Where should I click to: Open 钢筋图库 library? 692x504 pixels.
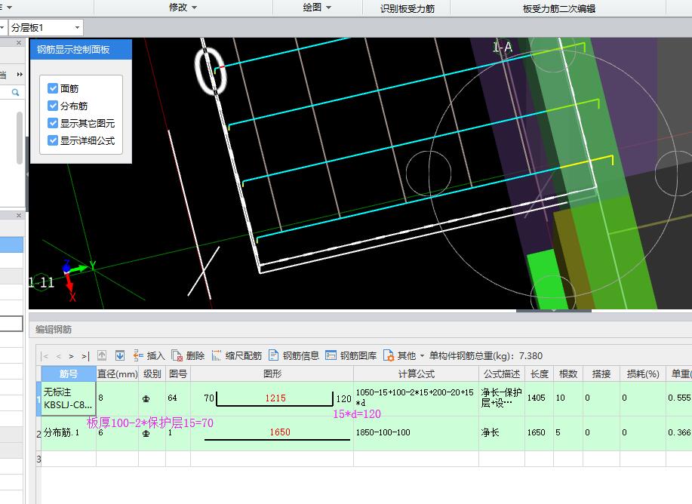(351, 355)
